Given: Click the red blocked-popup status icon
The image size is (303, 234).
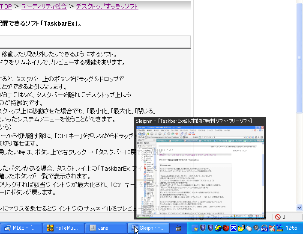Looking at the screenshot, I should coord(278,217).
